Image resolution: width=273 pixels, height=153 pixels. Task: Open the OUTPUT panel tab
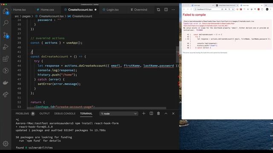click(x=44, y=113)
